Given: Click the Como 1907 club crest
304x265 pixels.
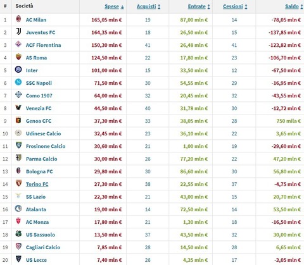Looking at the screenshot, I should [x=18, y=95].
